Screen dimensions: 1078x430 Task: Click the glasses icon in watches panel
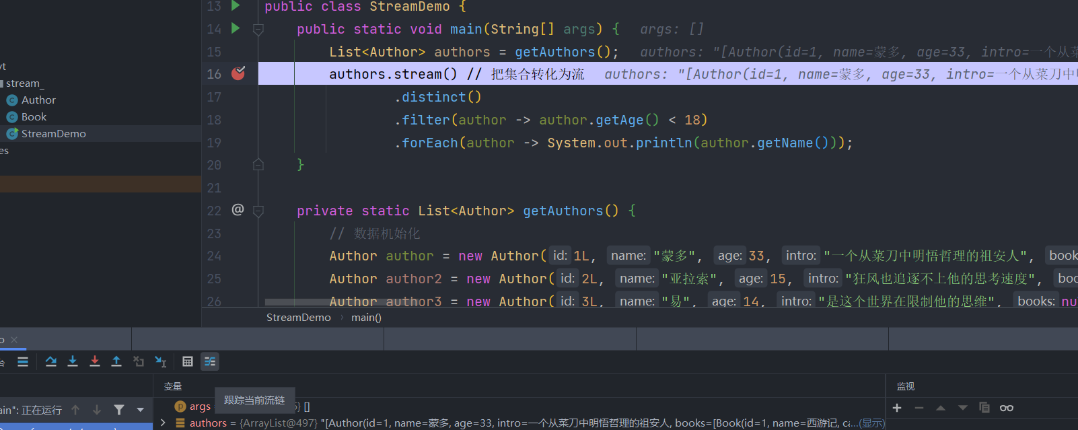click(x=1006, y=408)
